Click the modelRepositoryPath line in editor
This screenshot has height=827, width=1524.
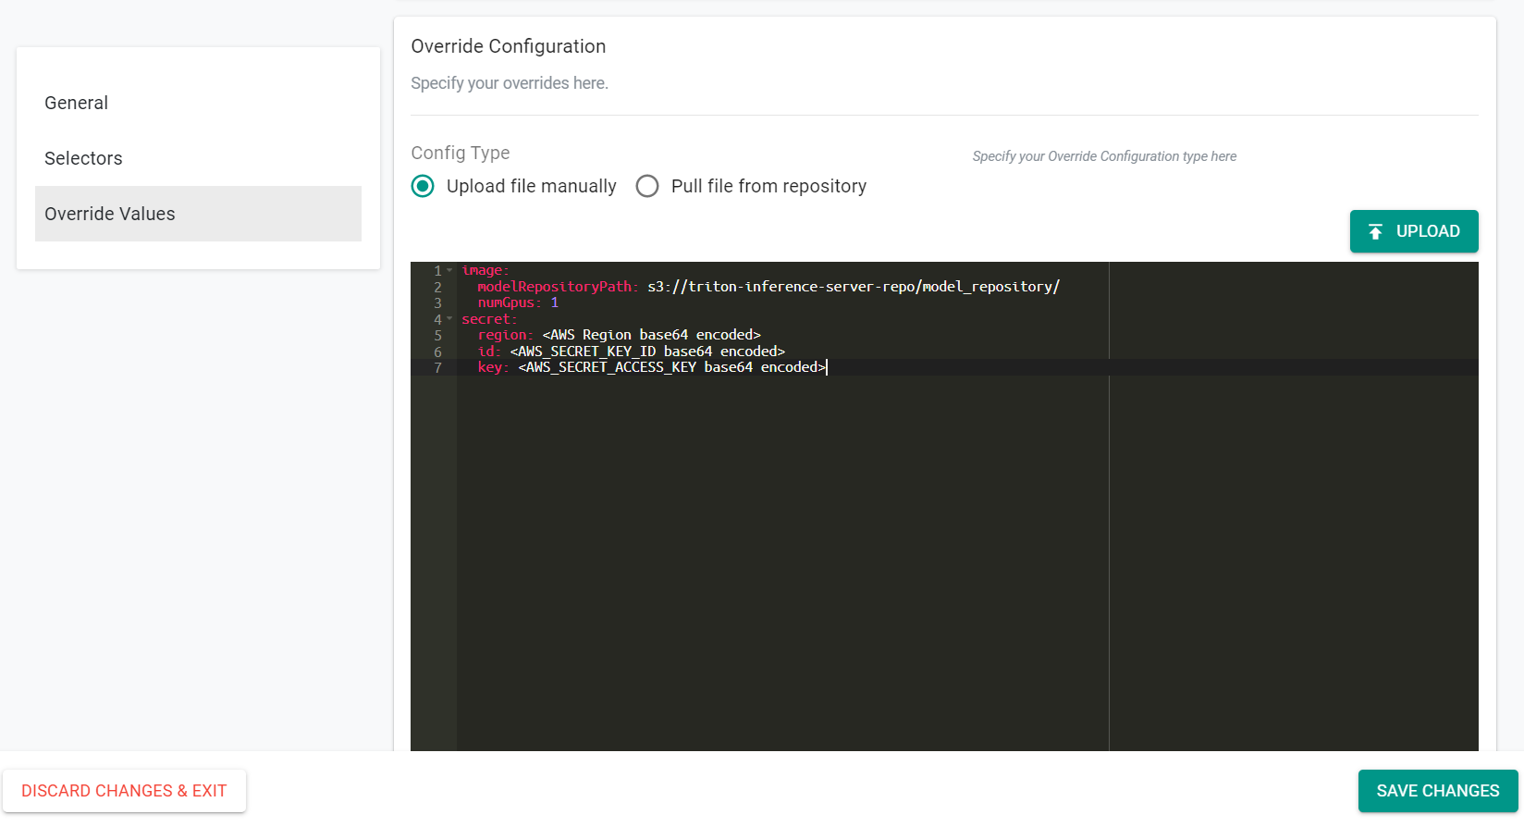(768, 287)
